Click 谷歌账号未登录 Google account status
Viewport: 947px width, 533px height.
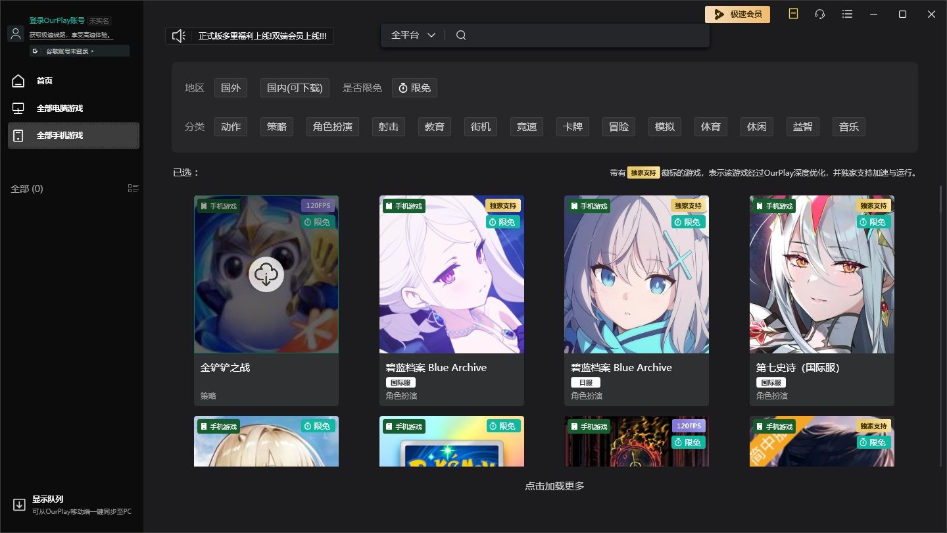click(x=80, y=51)
